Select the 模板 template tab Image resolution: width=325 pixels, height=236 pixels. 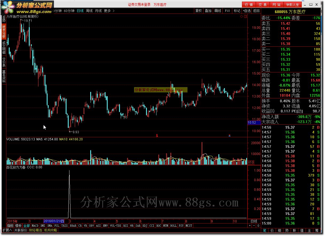(18, 226)
